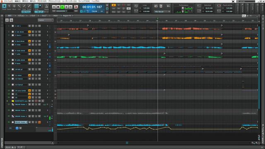The image size is (265, 149).
Task: Select the Move tool
Action: click(x=14, y=7)
